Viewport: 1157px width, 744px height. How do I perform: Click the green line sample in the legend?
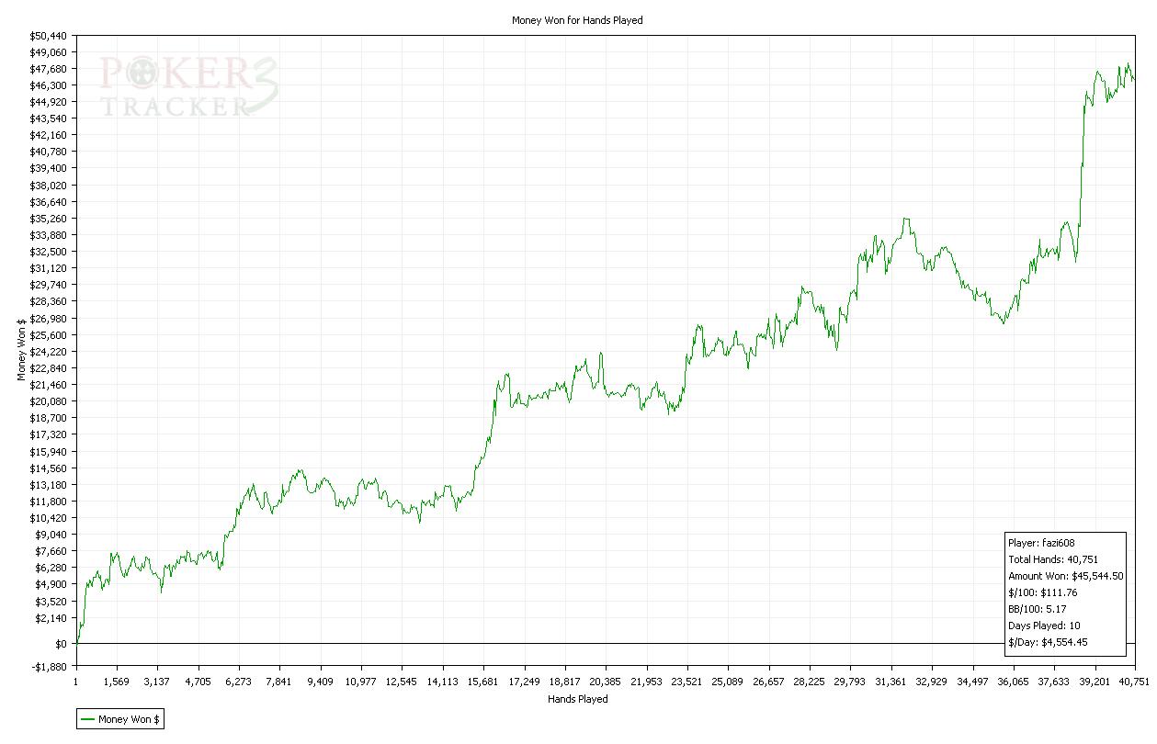pos(87,719)
